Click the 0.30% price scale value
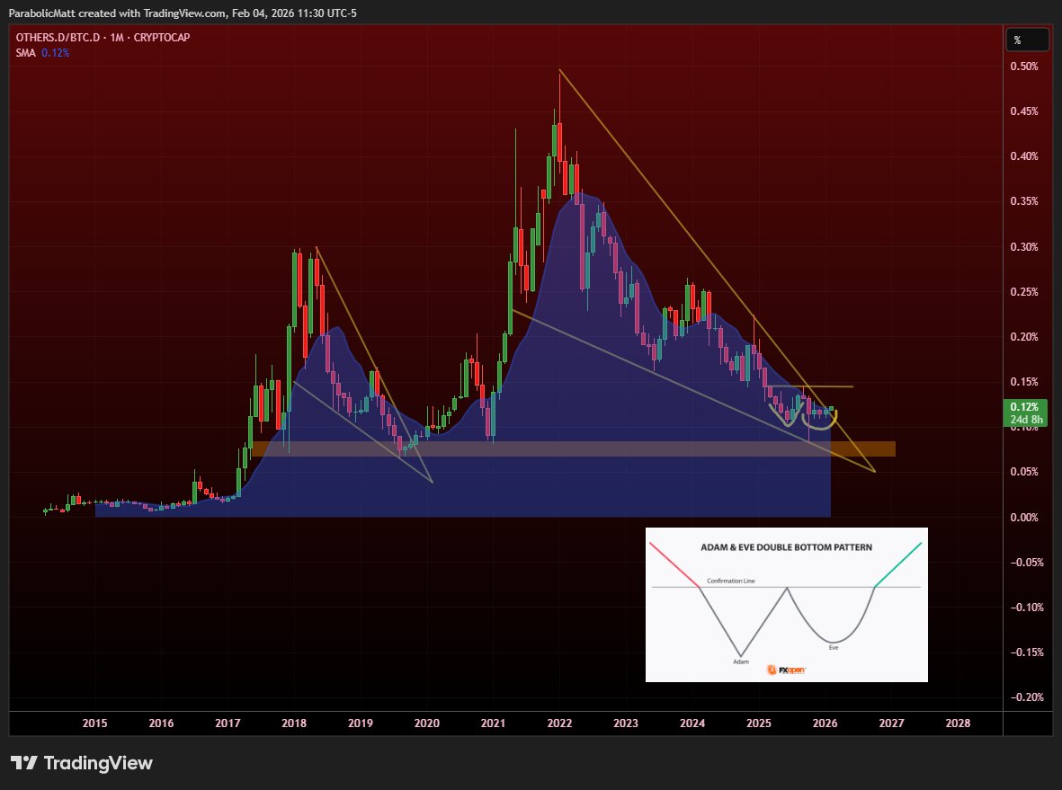 point(1024,247)
